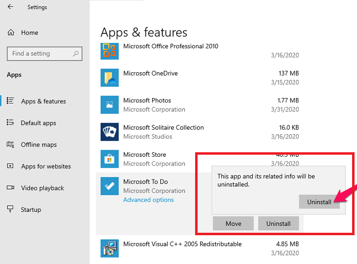Open the Offline maps section

[39, 145]
